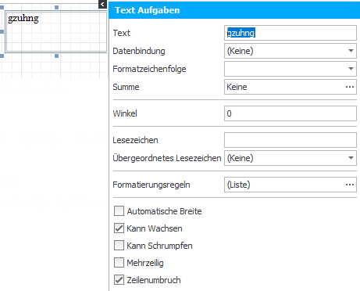Click the Text Aufgaben panel header

point(234,10)
